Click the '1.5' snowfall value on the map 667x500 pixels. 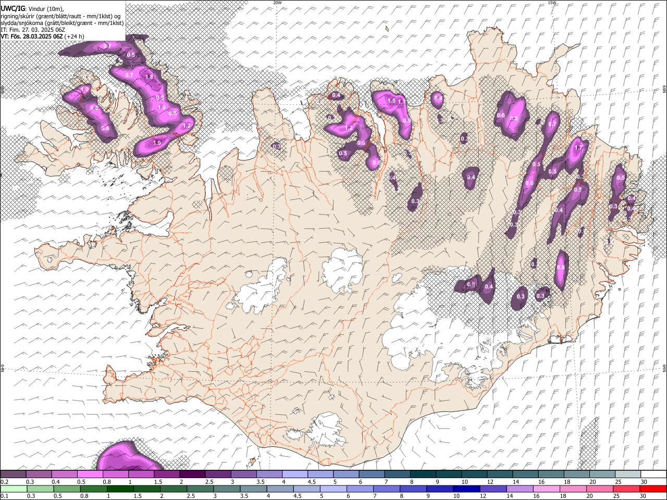[391, 101]
